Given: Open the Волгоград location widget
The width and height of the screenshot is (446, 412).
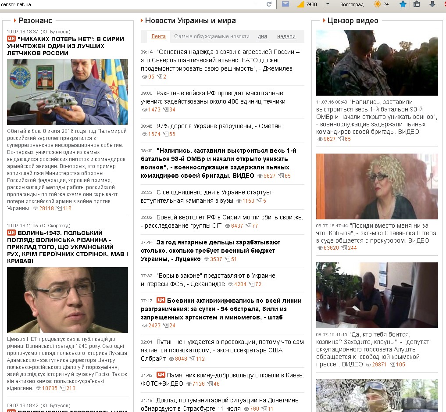Looking at the screenshot, I should coord(352,4).
